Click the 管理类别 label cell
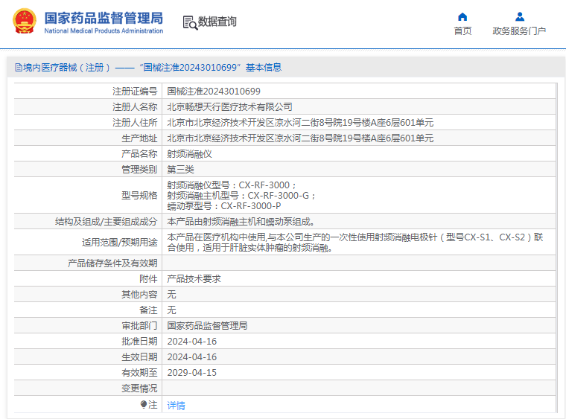Viewport: 566px width, 419px height. pos(88,170)
